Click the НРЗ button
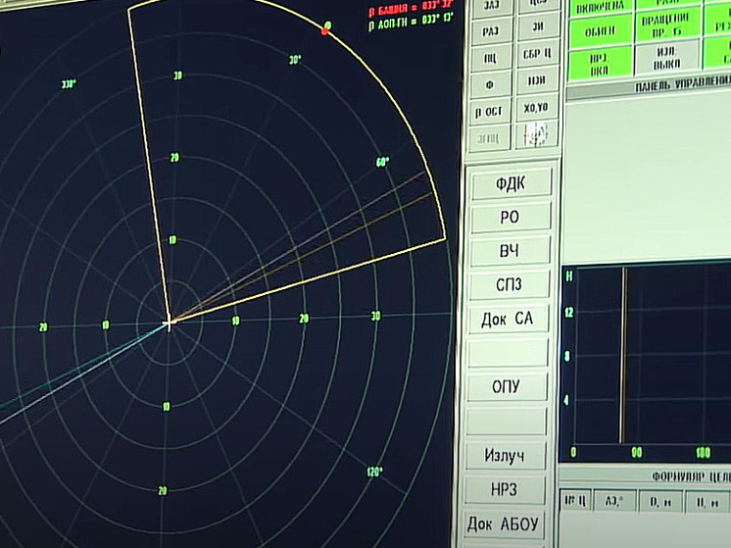The height and width of the screenshot is (548, 731). tap(508, 489)
